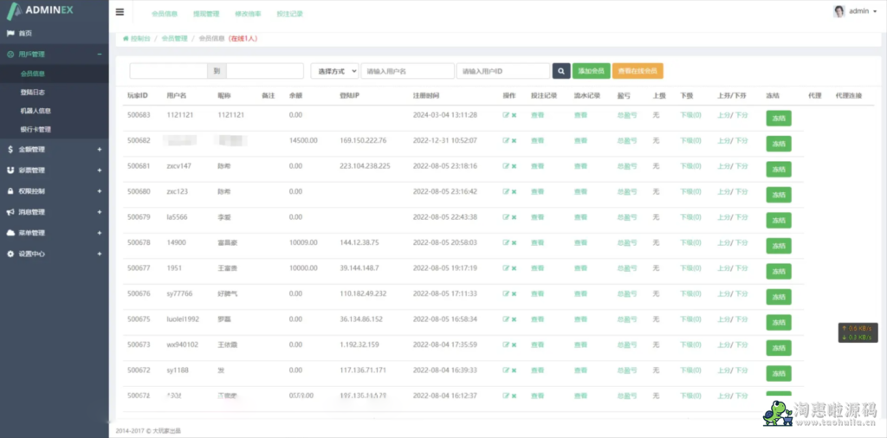887x438 pixels.
Task: Click the orange 查看在线会员 button
Action: [638, 71]
